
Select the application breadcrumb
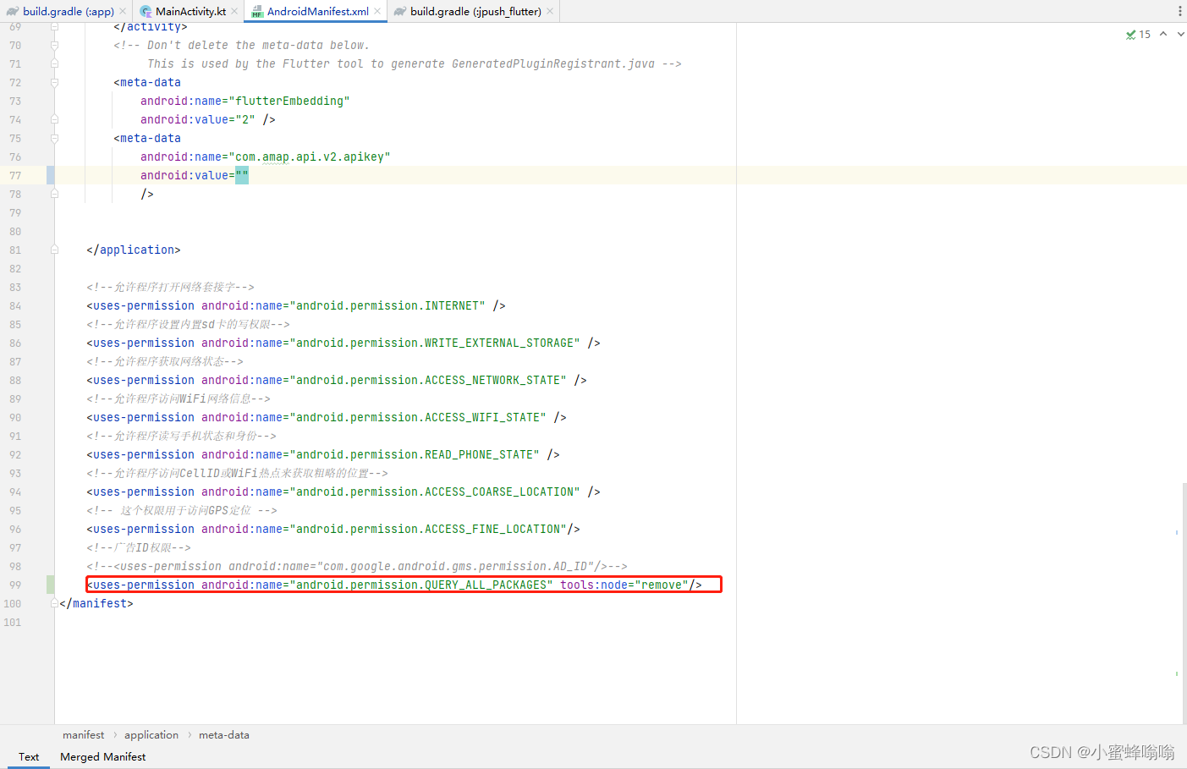pyautogui.click(x=151, y=735)
